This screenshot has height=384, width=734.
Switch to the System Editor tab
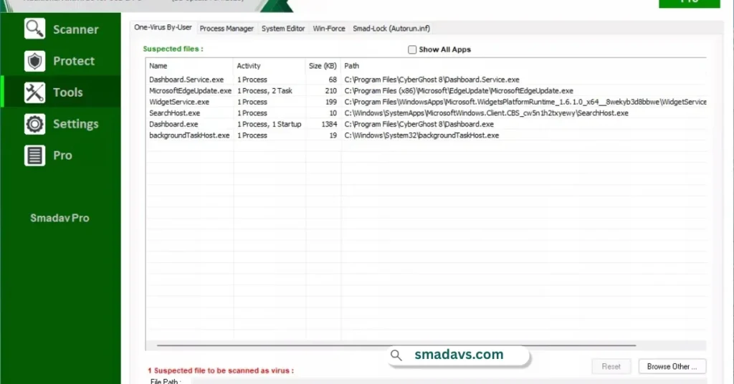[282, 29]
